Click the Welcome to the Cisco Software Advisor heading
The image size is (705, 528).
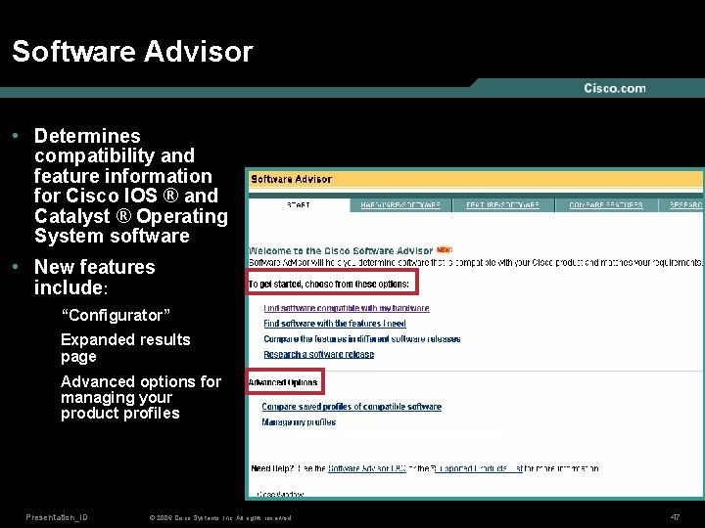pos(341,250)
